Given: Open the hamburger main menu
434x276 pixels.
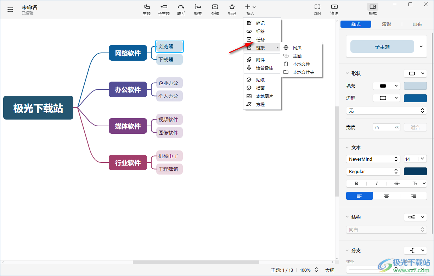Looking at the screenshot, I should coord(10,10).
